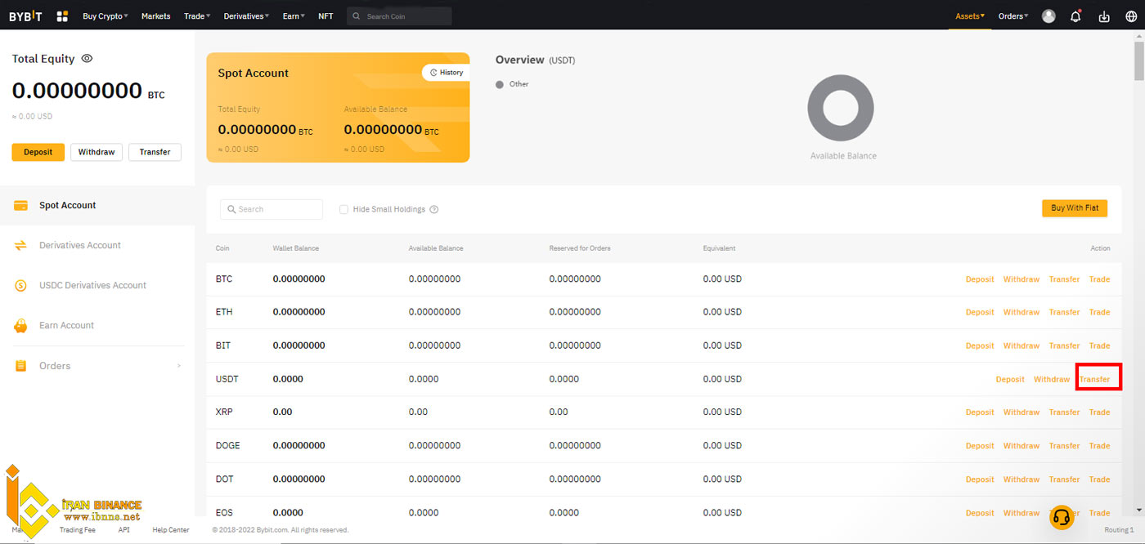Click Transfer in the BIT row
This screenshot has height=544, width=1145.
coord(1064,346)
